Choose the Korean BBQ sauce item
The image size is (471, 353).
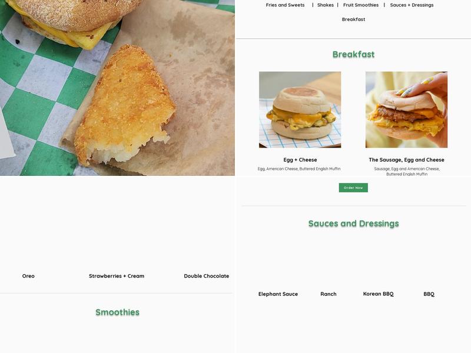(x=378, y=294)
